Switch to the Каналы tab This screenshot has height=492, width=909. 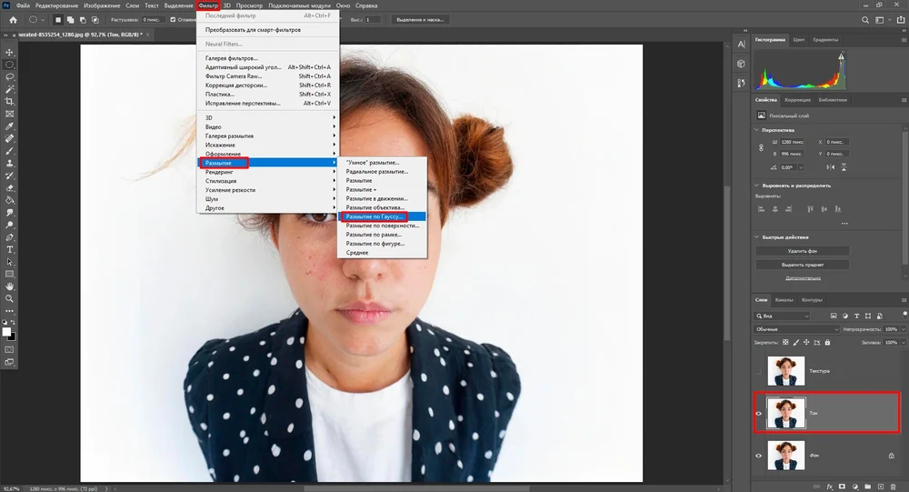[784, 300]
